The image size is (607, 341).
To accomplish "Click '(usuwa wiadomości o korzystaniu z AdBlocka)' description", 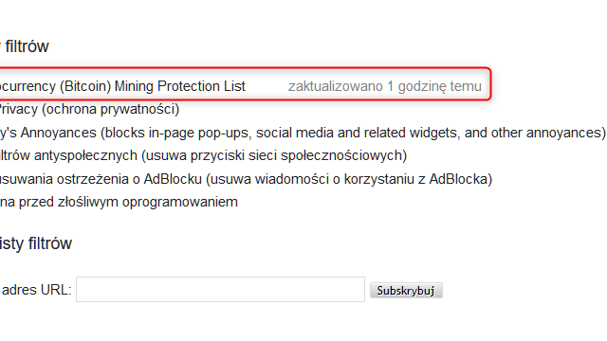I will 349,179.
